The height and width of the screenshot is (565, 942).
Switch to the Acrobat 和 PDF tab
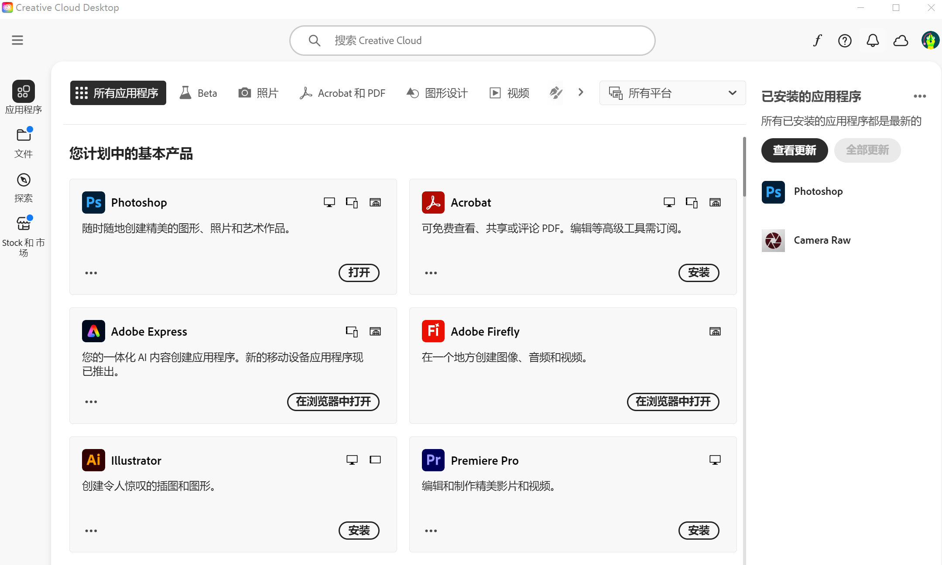pyautogui.click(x=343, y=93)
